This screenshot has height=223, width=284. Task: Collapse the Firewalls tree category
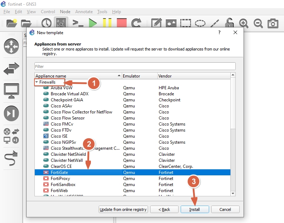click(37, 82)
